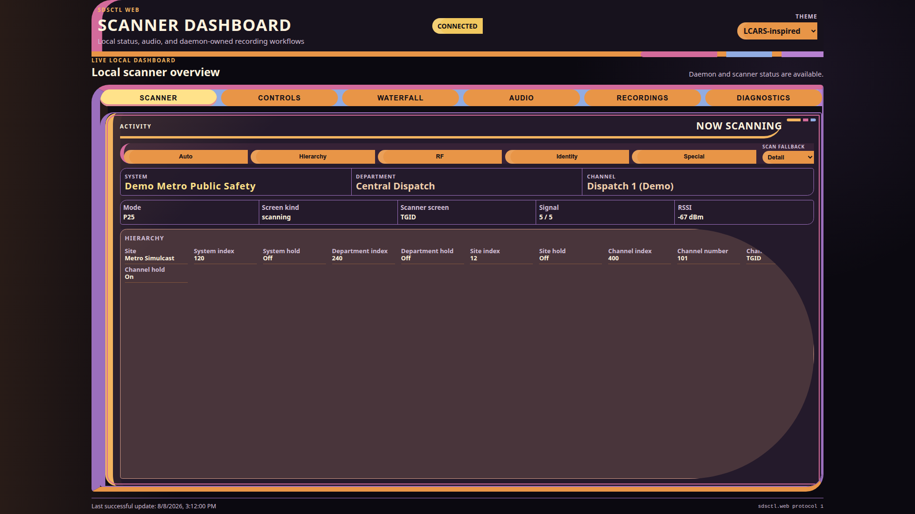Show the Diagnostics tab
915x514 pixels.
coord(763,98)
